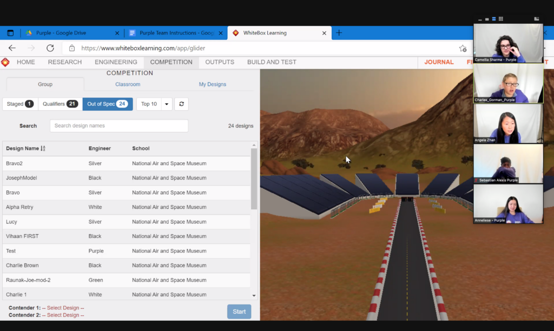Click Angela Zhan video thumbnail
Image resolution: width=554 pixels, height=331 pixels.
pyautogui.click(x=508, y=124)
